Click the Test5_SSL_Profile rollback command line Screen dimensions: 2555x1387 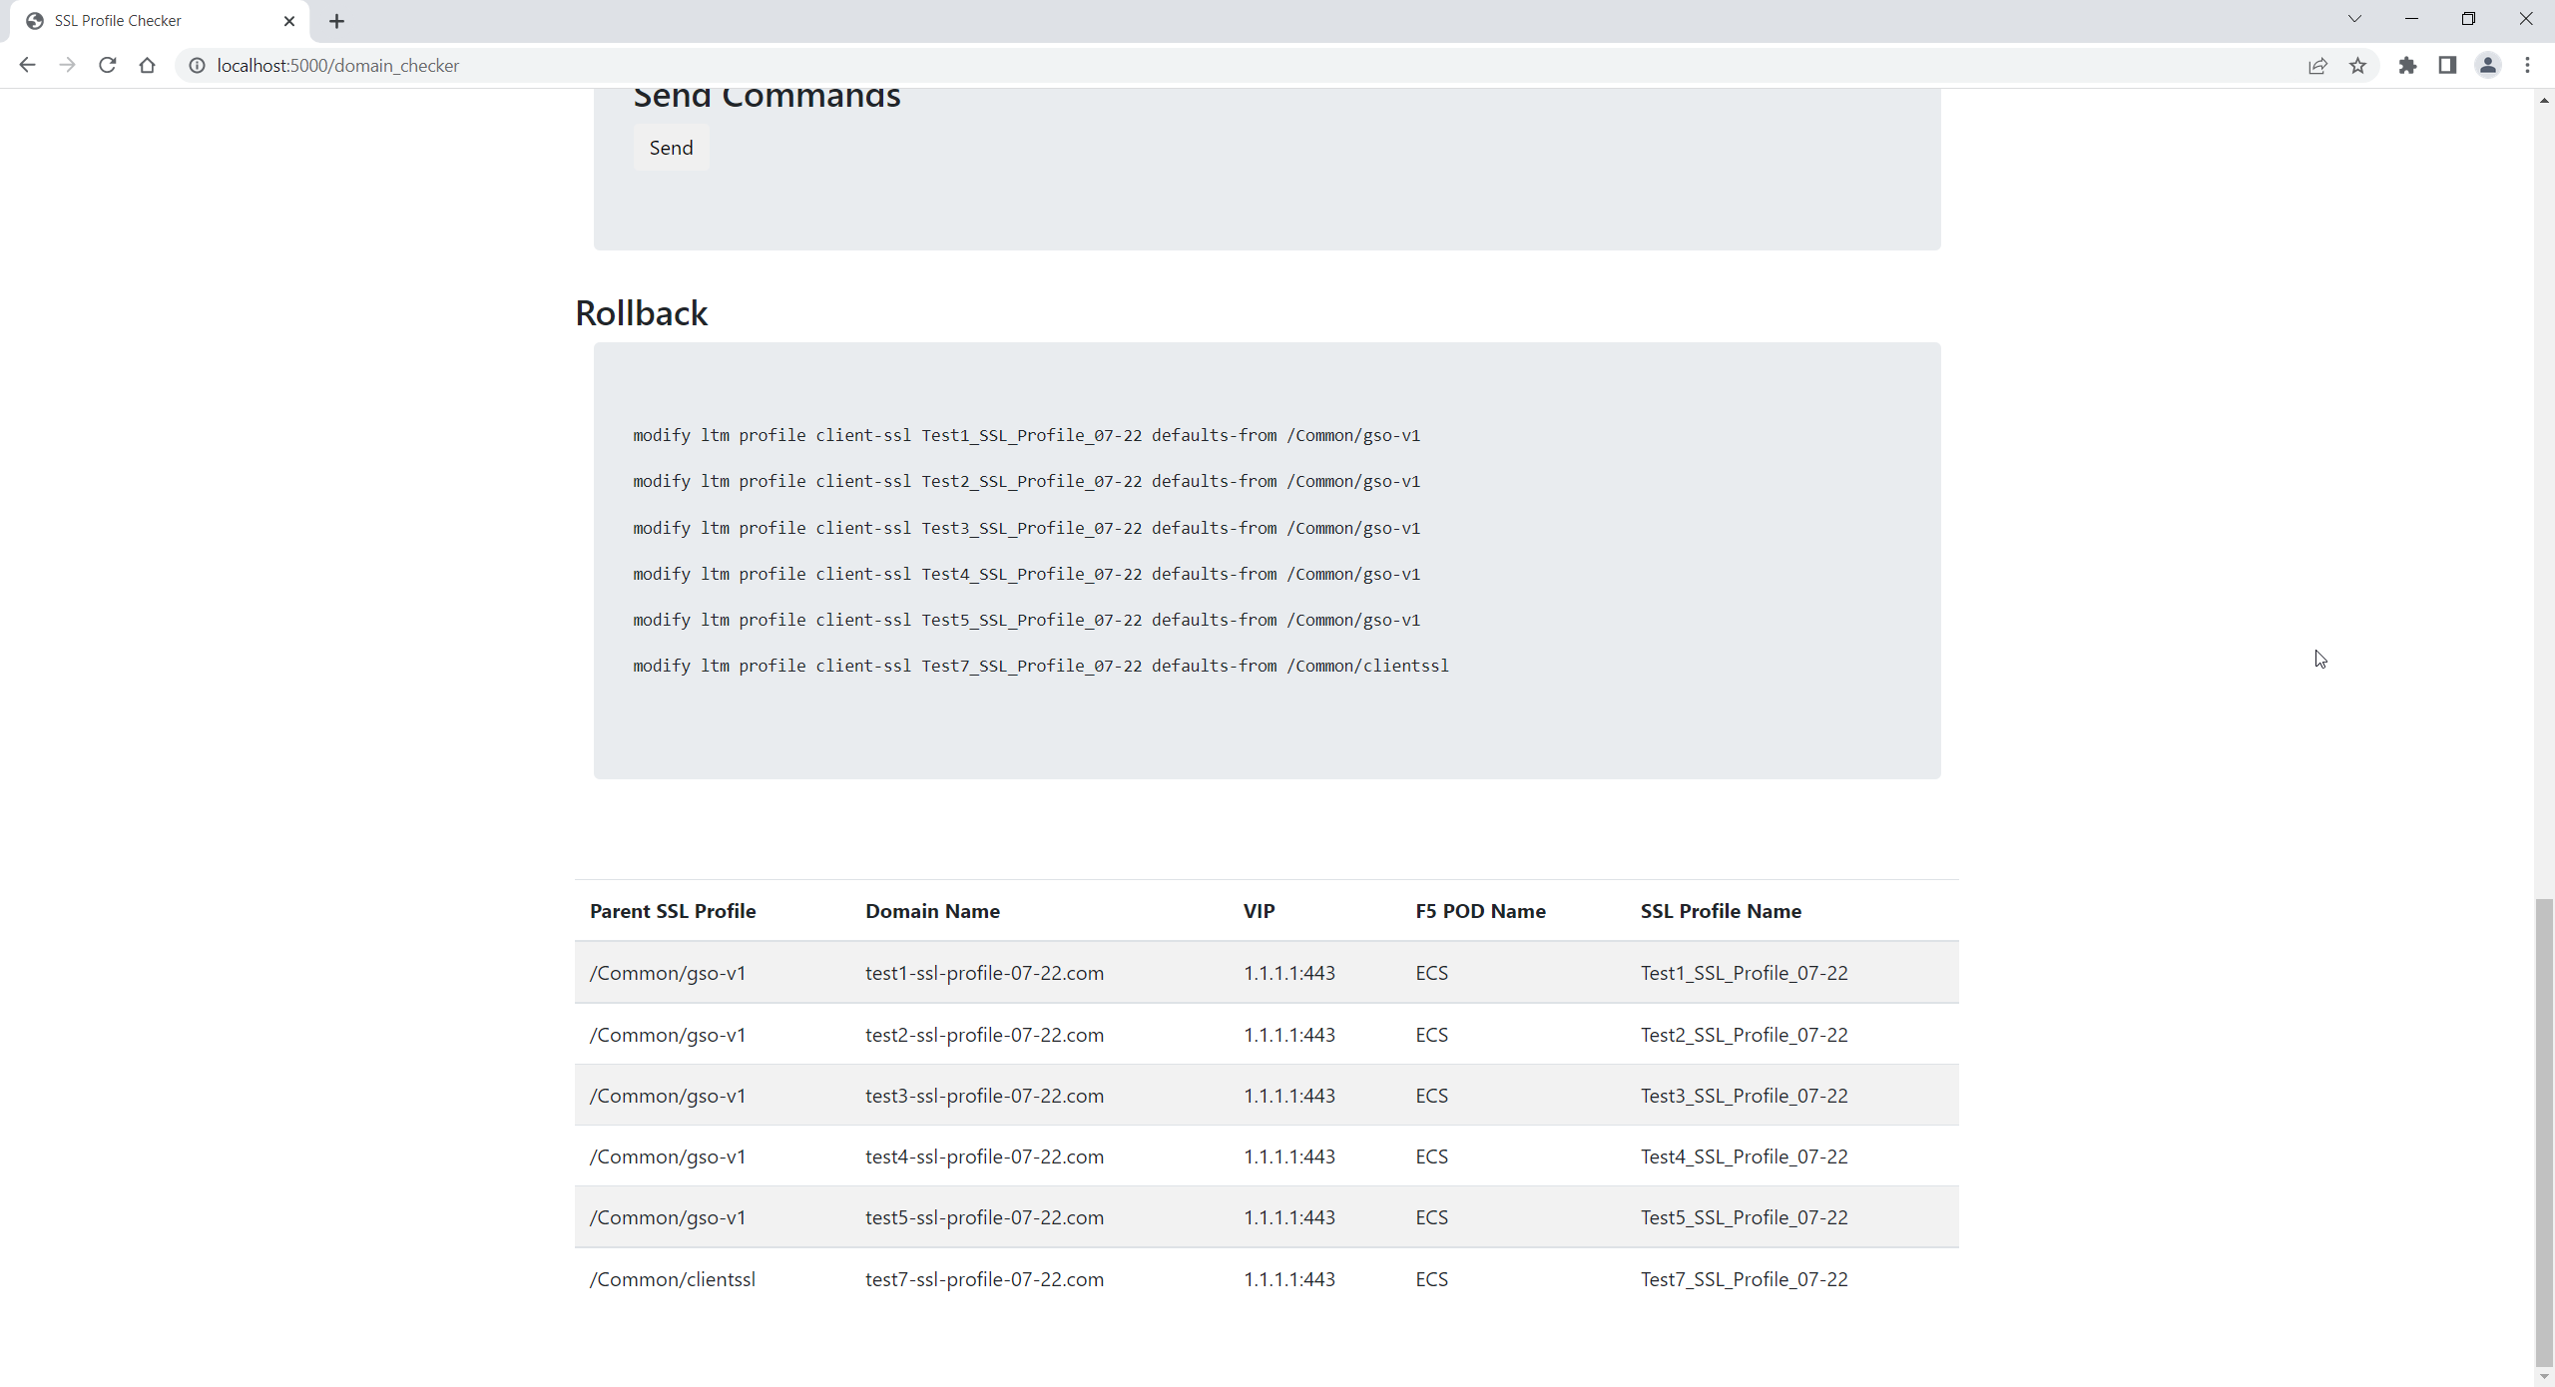pyautogui.click(x=1026, y=620)
